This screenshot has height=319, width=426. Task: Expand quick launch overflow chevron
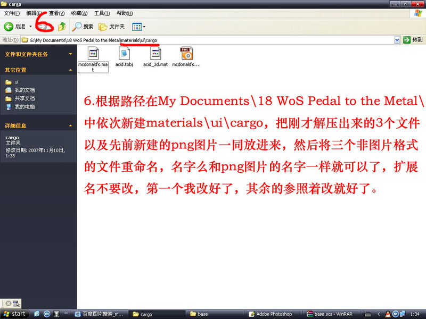click(65, 313)
